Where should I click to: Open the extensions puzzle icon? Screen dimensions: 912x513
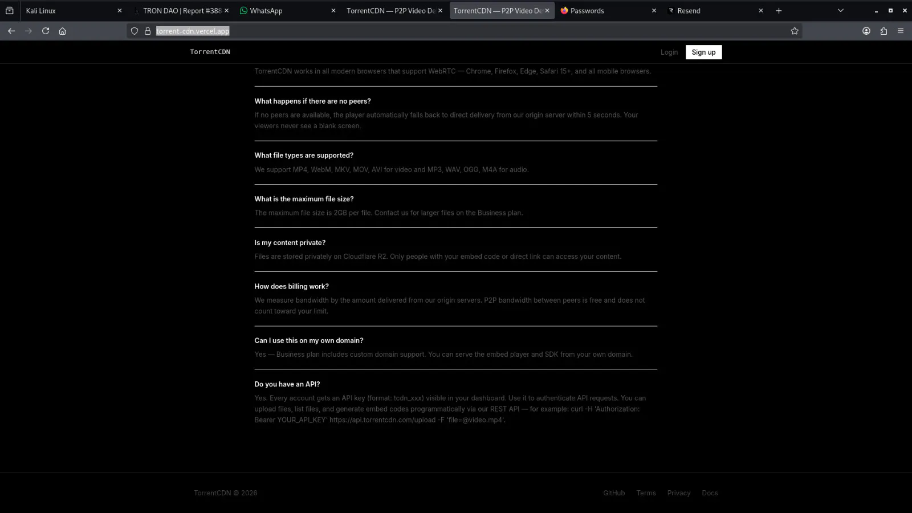(x=883, y=31)
